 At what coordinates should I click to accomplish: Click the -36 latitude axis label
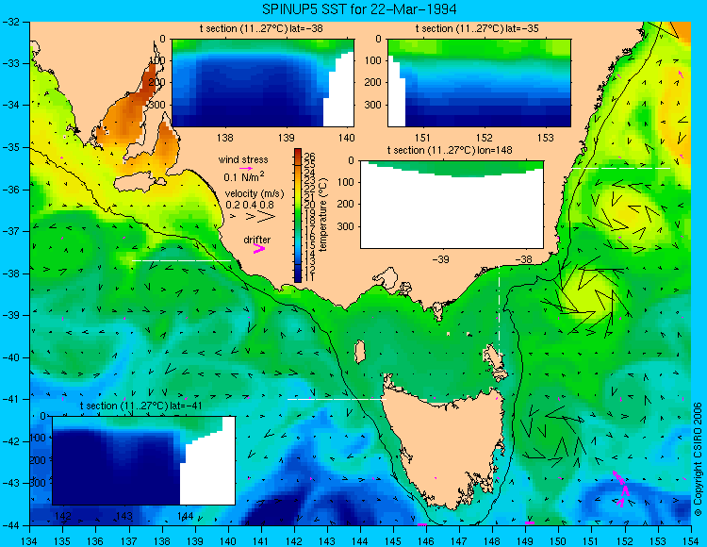click(x=10, y=190)
